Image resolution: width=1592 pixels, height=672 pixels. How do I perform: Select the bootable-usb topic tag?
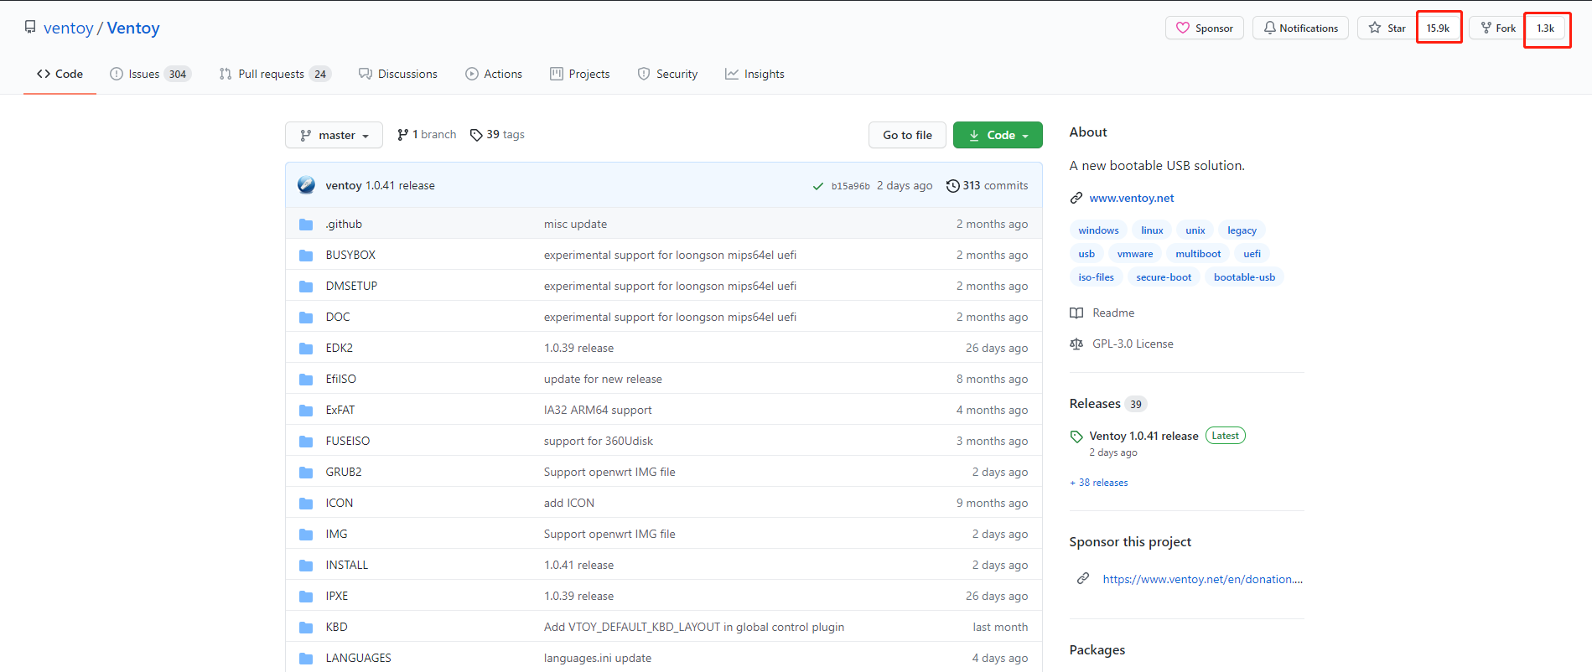pyautogui.click(x=1244, y=277)
